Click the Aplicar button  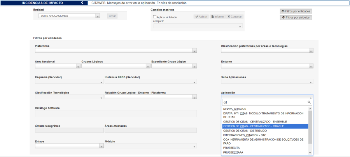click(x=201, y=17)
